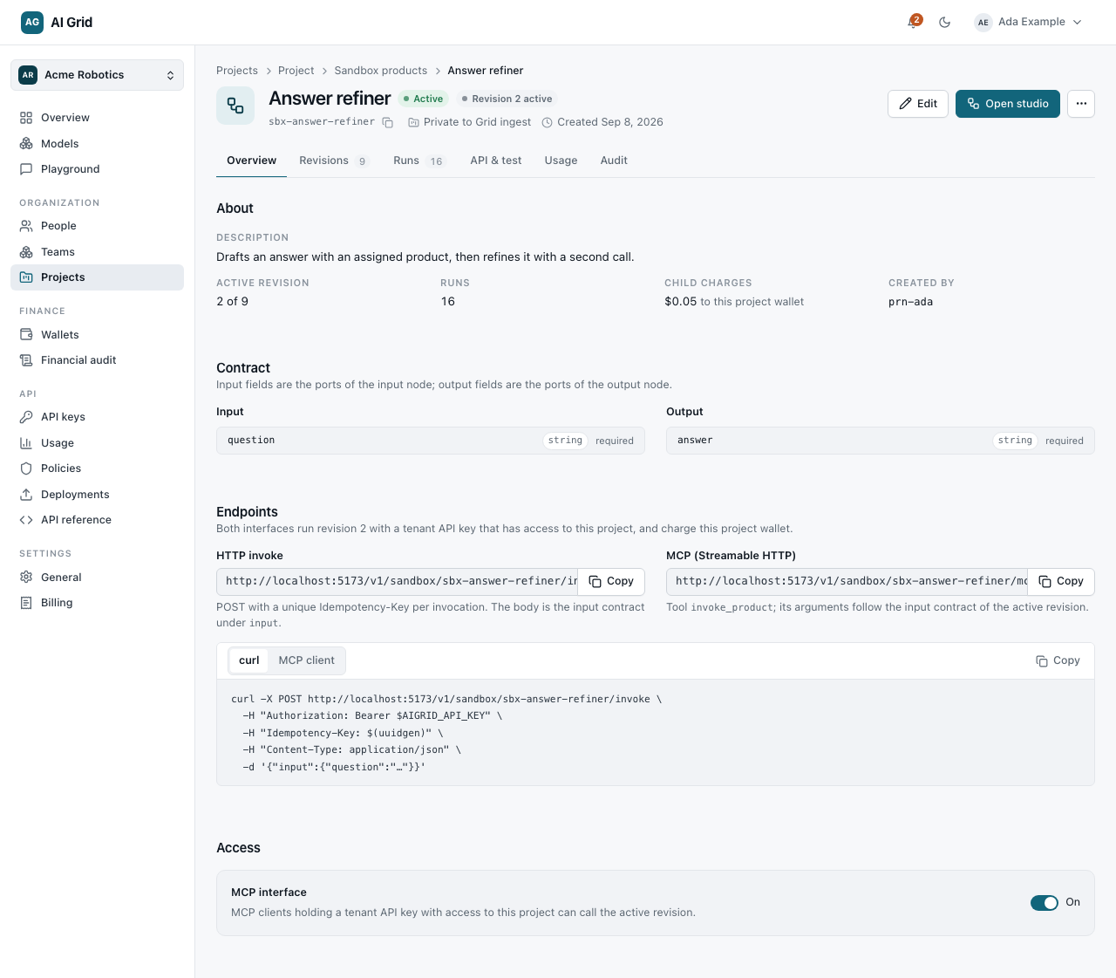The width and height of the screenshot is (1116, 978).
Task: Open Ada Example user menu
Action: pos(1028,22)
